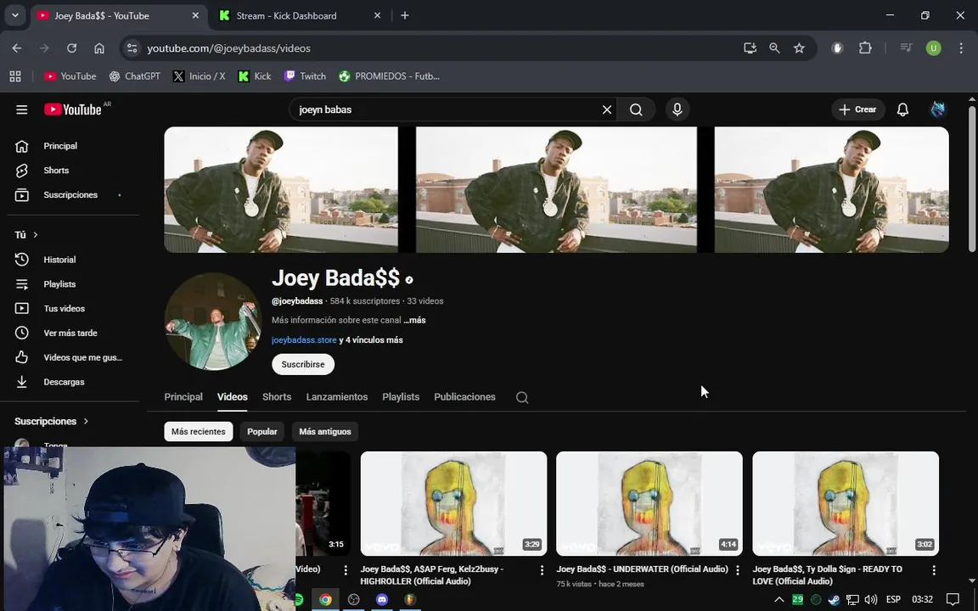
Task: Open the READY TO LOVE video thumbnail
Action: pos(846,504)
